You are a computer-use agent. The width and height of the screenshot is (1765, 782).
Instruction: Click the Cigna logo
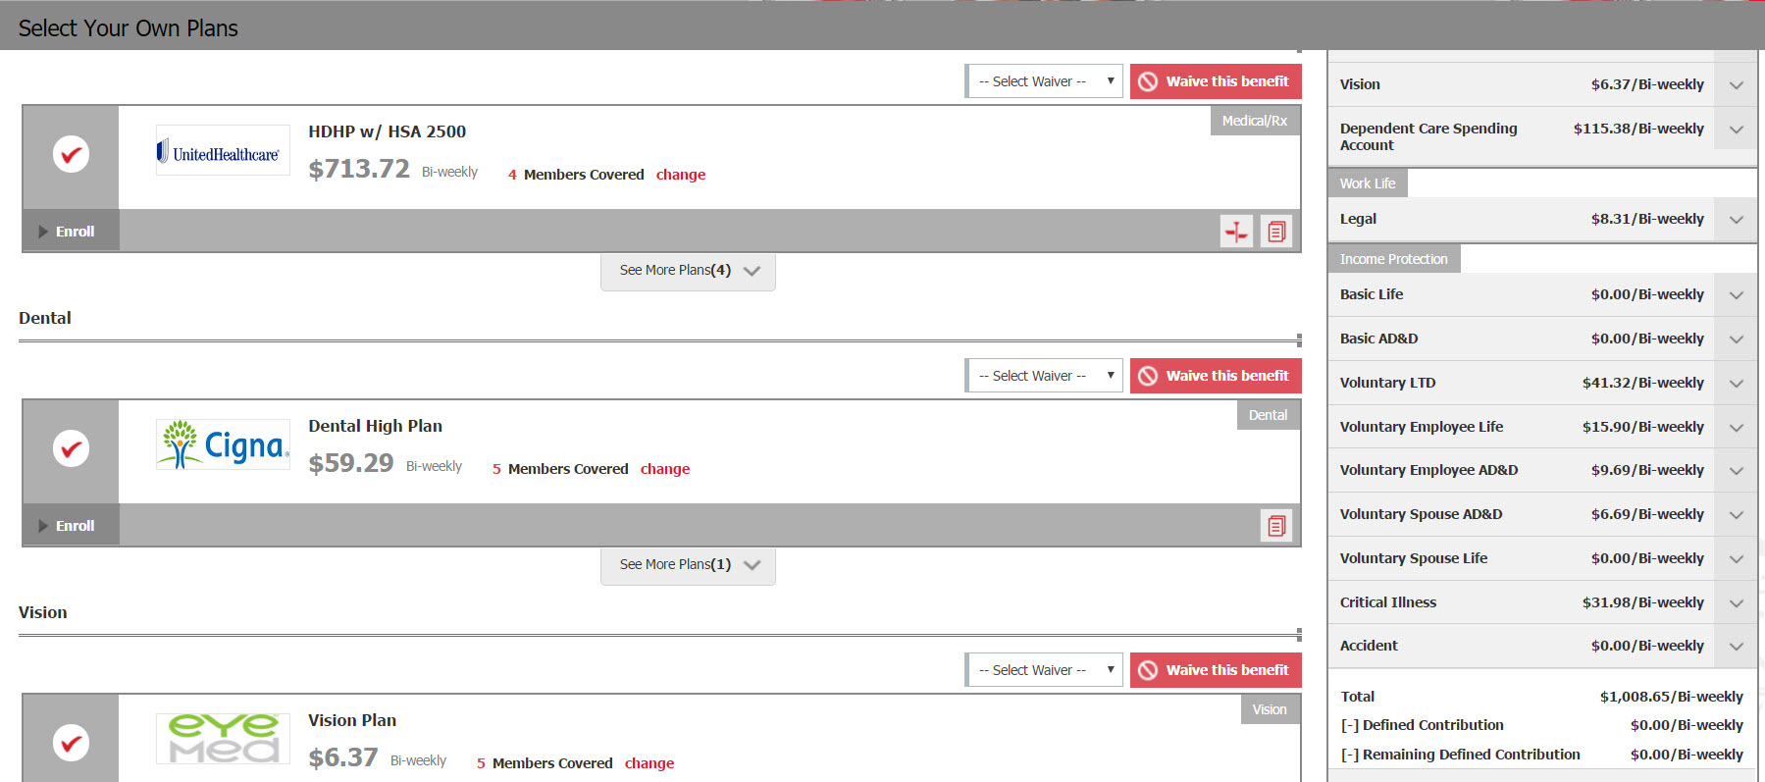tap(223, 444)
